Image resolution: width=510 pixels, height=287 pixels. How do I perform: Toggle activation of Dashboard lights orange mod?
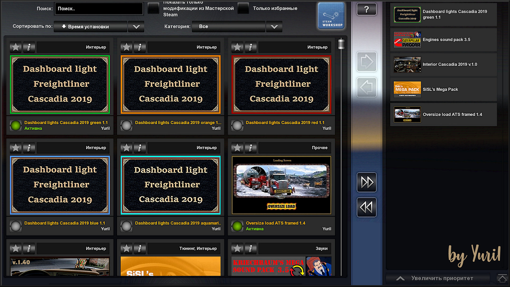point(126,126)
